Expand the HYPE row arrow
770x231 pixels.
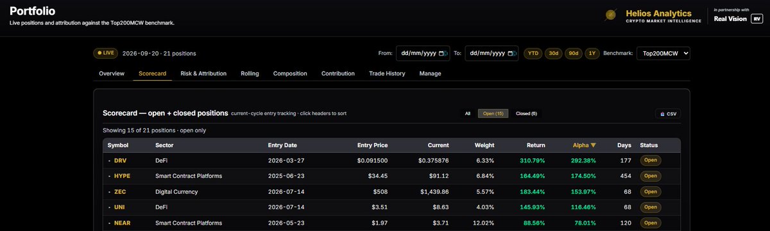click(109, 176)
